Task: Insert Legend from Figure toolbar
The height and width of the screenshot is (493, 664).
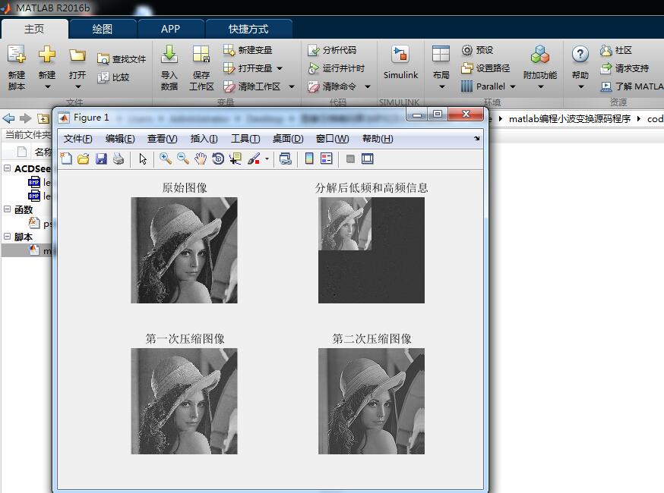Action: click(327, 159)
